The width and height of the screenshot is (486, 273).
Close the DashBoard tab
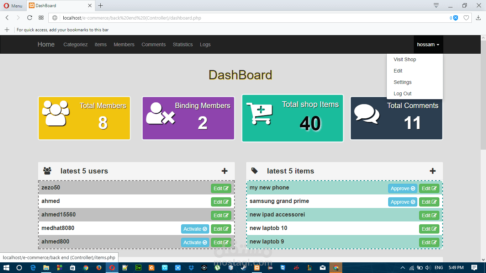(x=90, y=6)
